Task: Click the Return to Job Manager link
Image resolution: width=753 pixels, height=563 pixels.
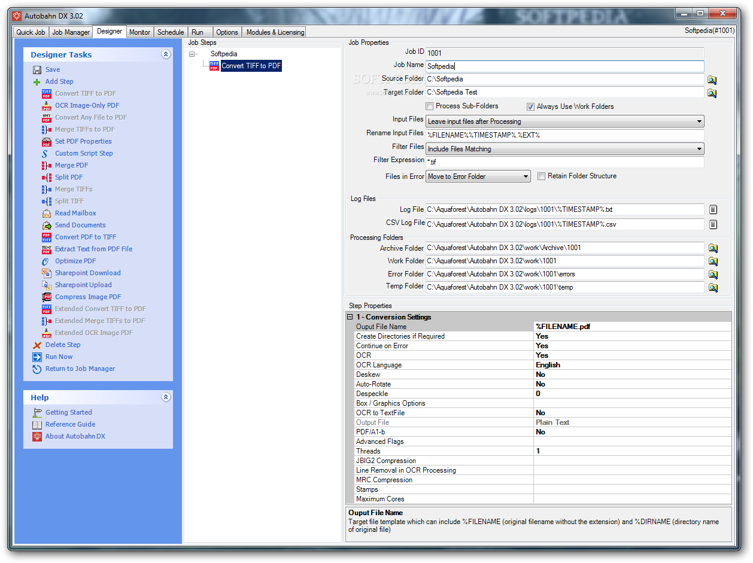Action: [x=80, y=369]
